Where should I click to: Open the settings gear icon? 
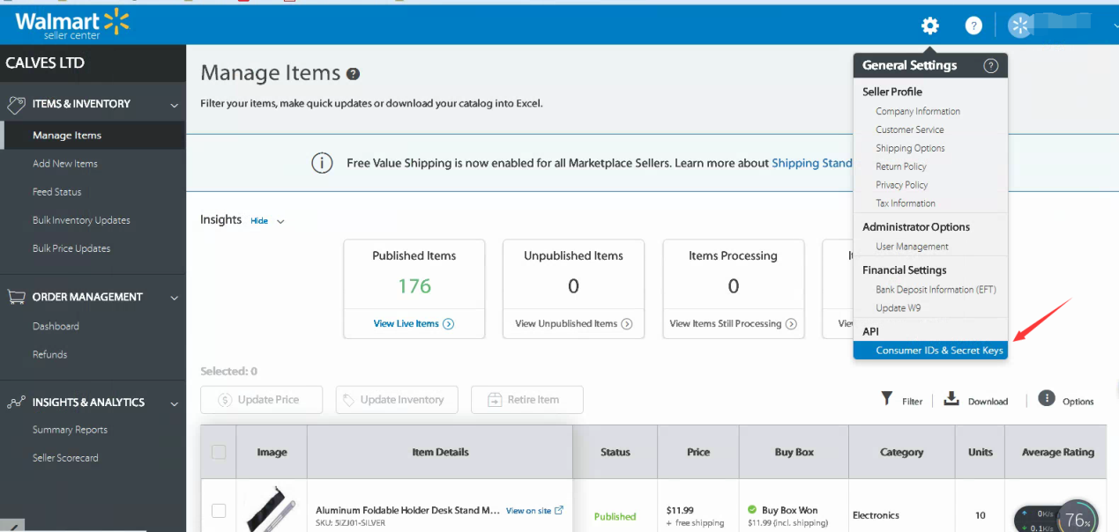tap(929, 26)
